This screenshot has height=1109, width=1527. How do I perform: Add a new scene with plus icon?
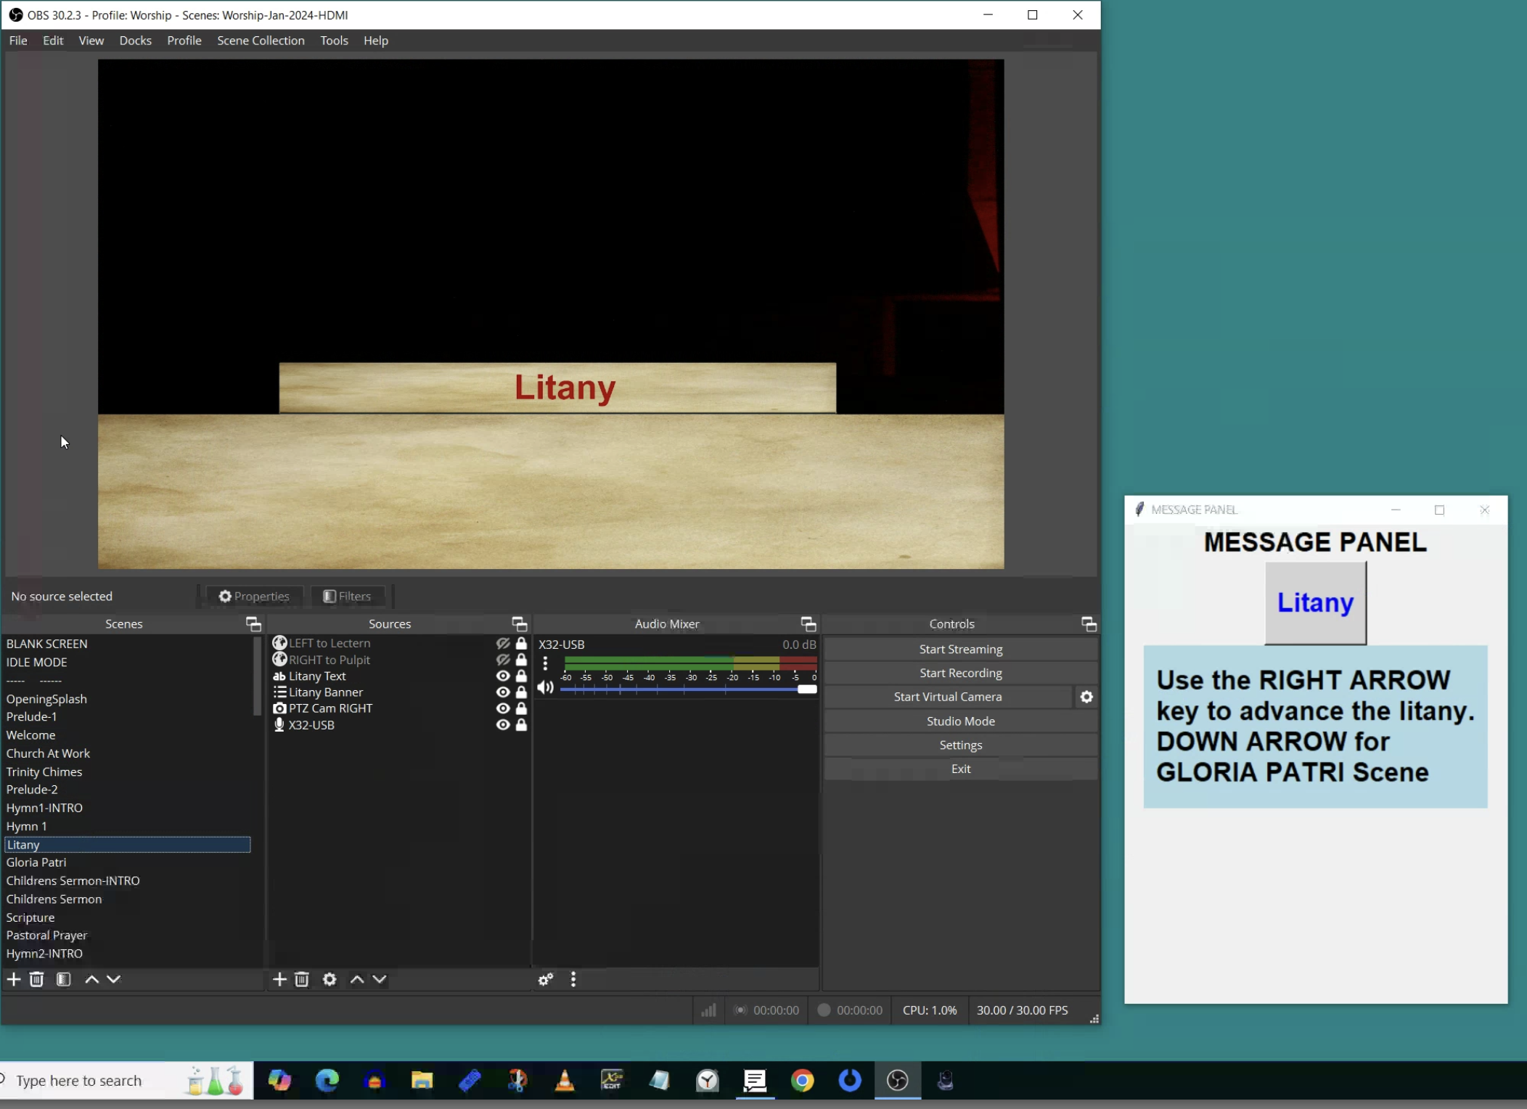click(x=14, y=979)
